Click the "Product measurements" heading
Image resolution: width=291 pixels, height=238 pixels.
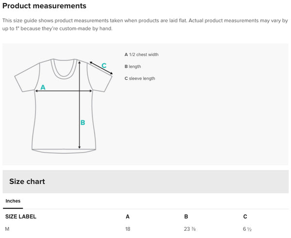(45, 6)
